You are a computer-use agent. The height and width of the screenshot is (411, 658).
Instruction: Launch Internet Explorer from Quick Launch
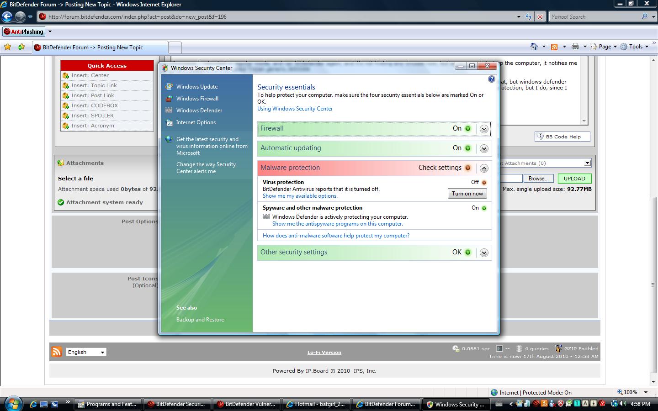point(33,404)
